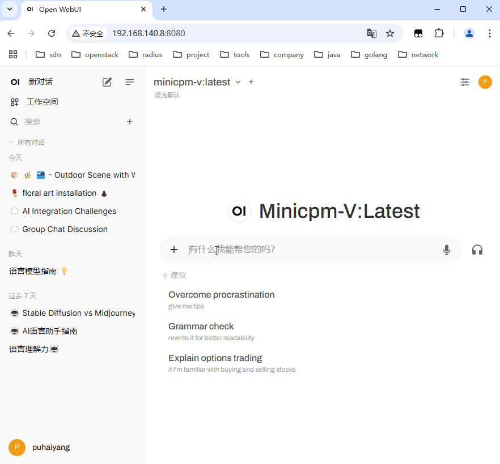Click 工作空间 workspace label
The image size is (500, 464).
(42, 102)
